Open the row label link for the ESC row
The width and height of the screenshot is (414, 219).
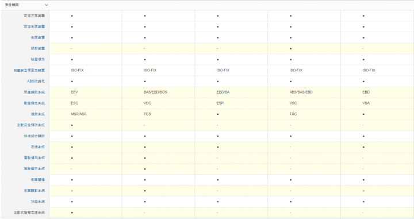coord(34,103)
